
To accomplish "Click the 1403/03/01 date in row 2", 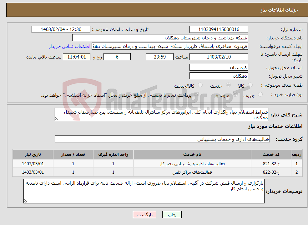I will (x=33, y=172).
